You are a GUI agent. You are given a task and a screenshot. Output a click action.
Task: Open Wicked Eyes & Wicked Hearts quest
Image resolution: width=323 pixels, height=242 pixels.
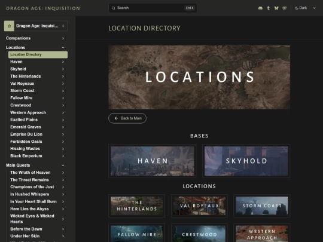32,219
